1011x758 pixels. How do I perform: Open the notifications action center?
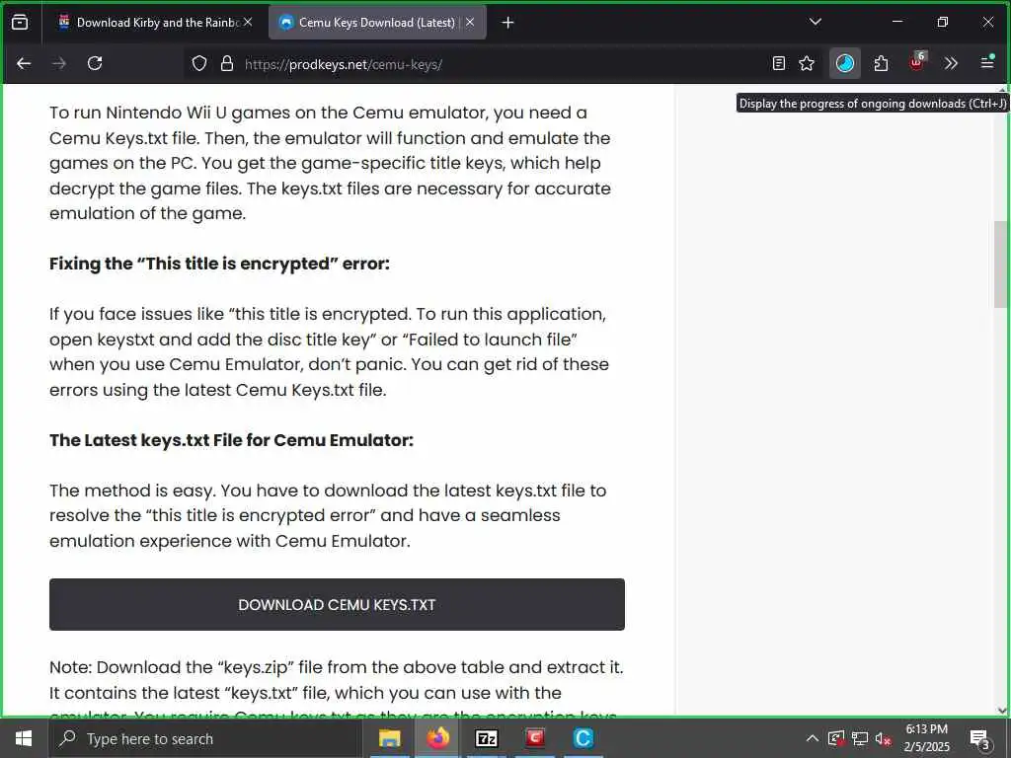pyautogui.click(x=979, y=738)
